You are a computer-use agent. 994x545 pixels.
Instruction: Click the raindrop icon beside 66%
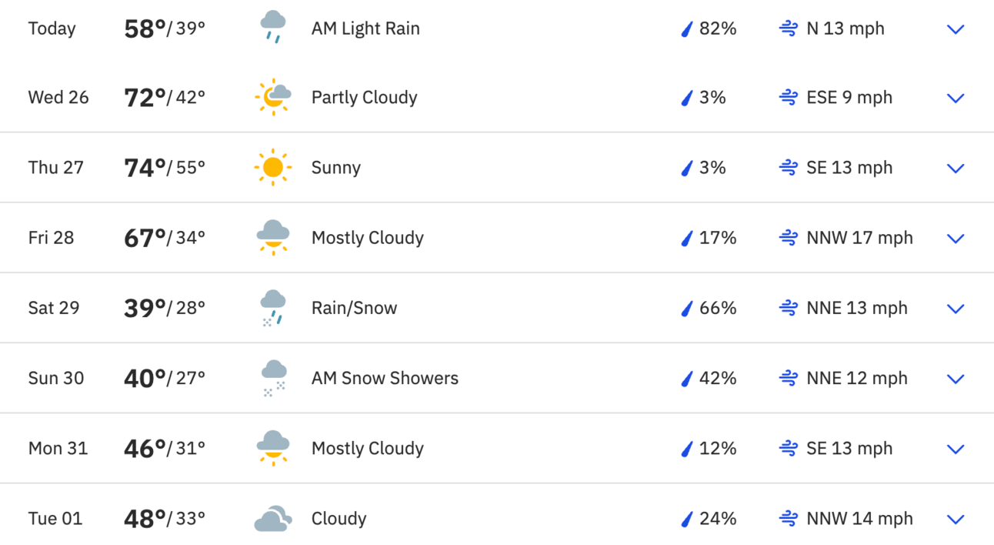(687, 309)
